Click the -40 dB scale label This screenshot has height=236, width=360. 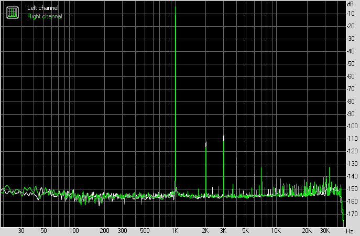tap(351, 51)
